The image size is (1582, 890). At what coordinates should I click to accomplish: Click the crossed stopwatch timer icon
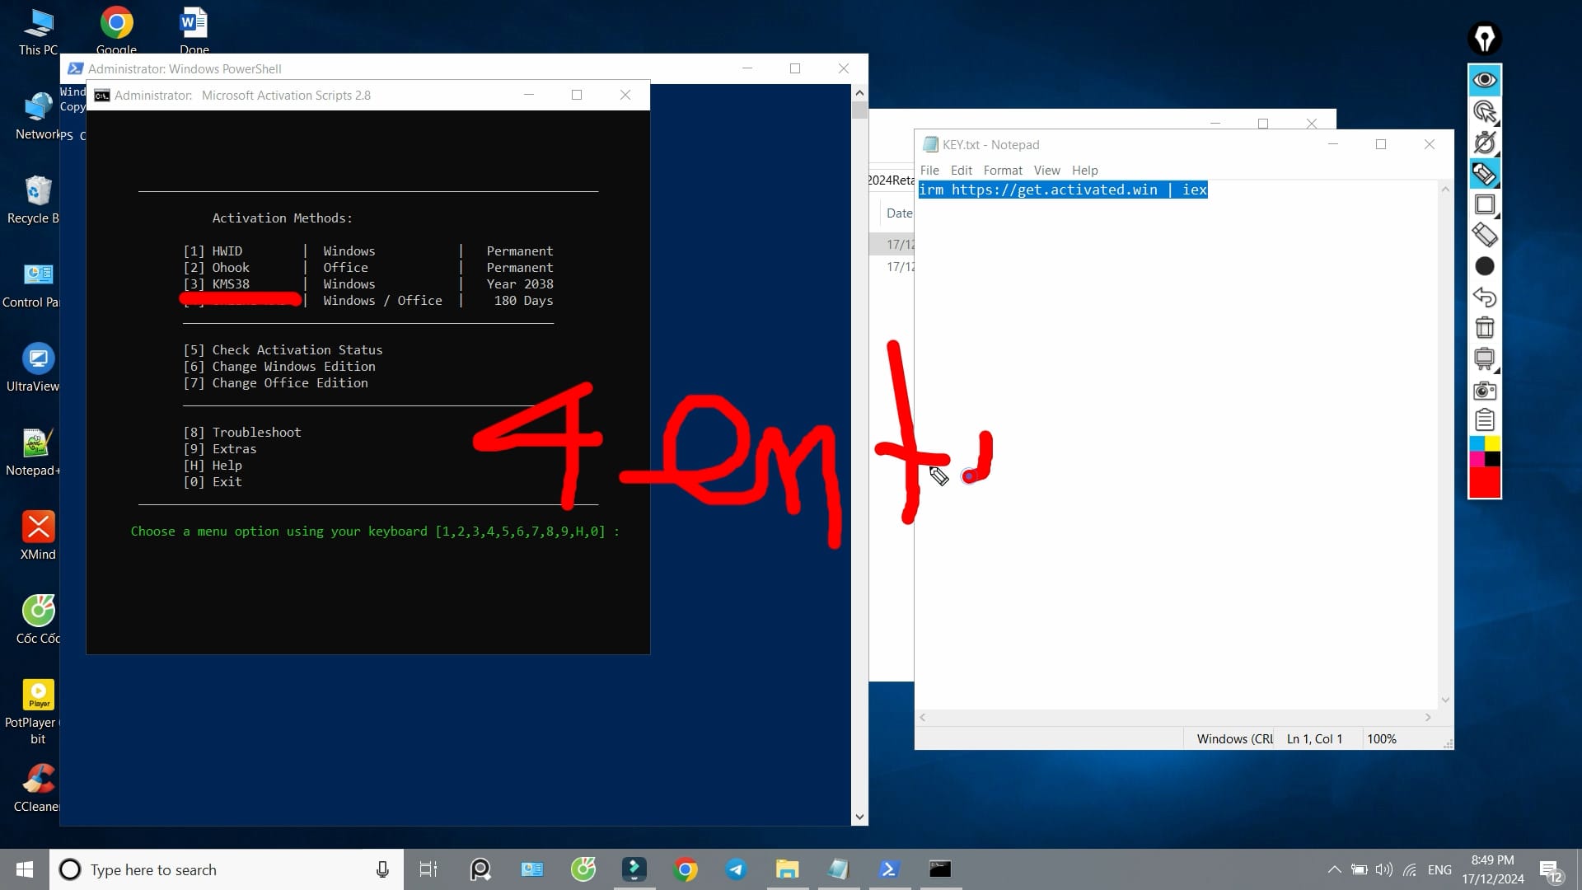point(1485,143)
